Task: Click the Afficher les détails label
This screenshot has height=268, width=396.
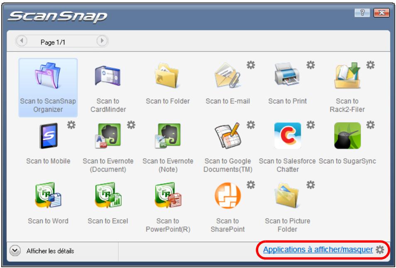Action: click(x=50, y=251)
